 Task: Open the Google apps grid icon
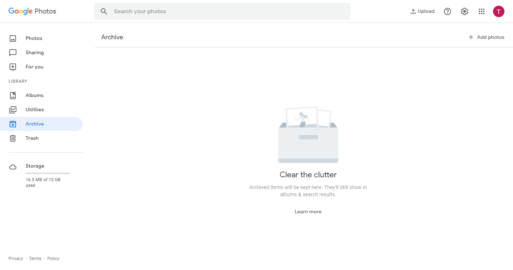[482, 11]
